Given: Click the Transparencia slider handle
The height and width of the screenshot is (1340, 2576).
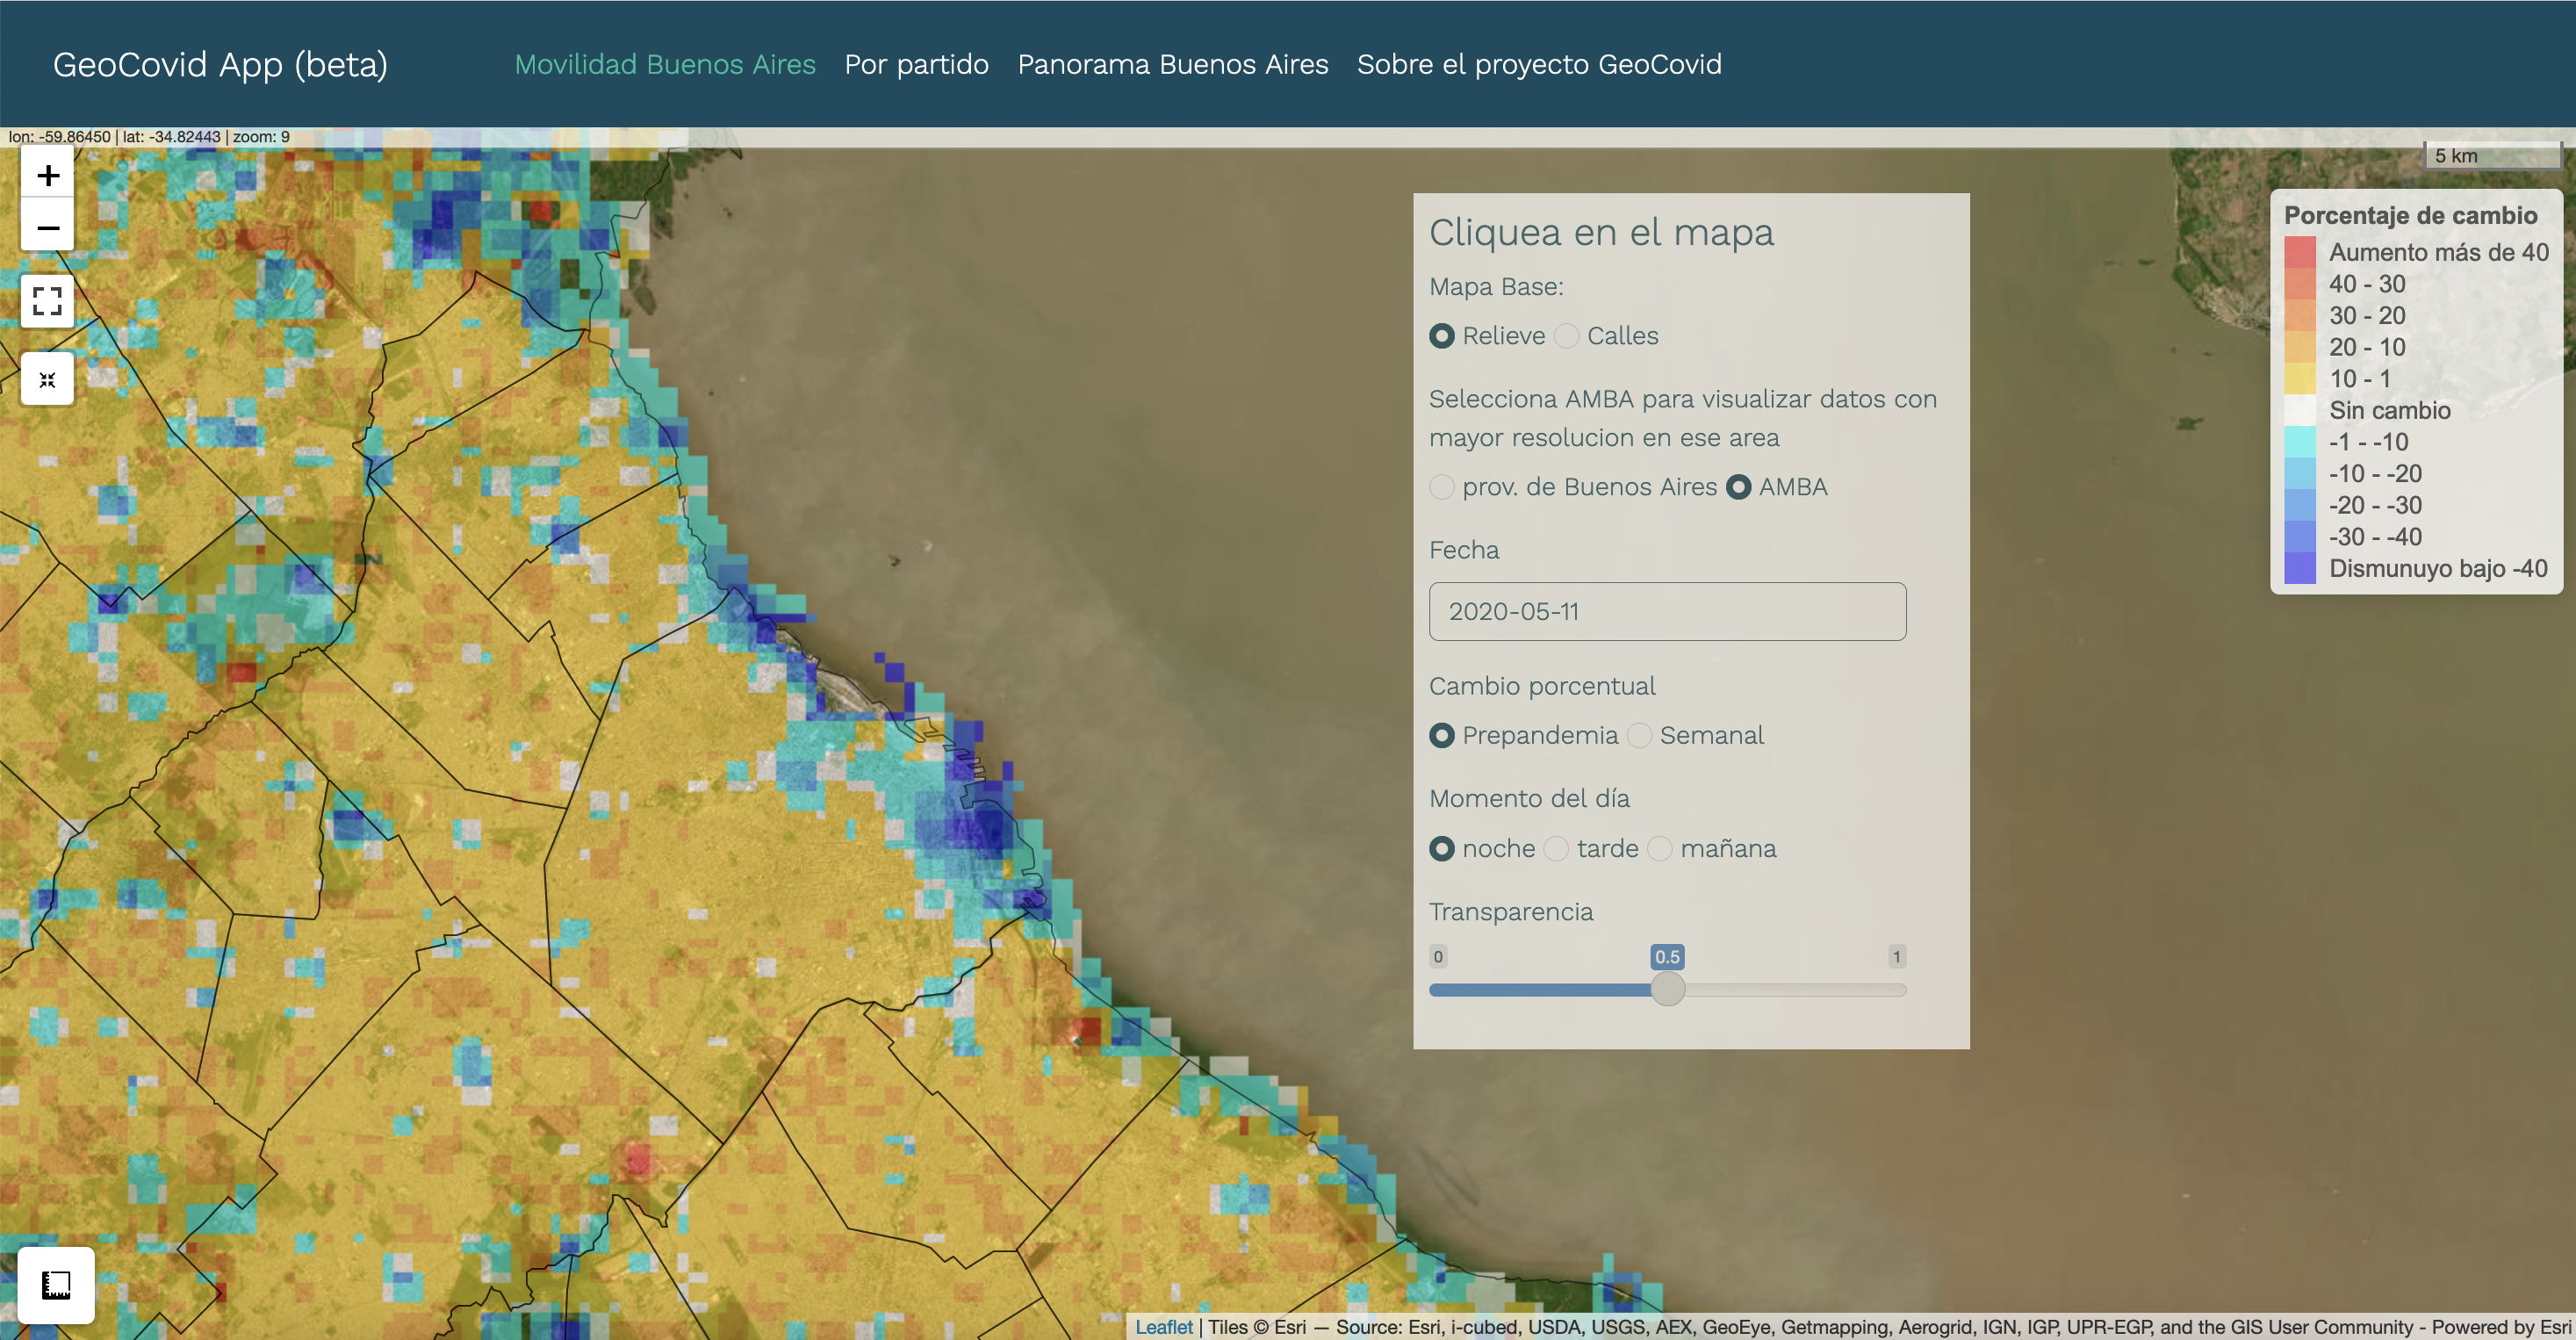Looking at the screenshot, I should click(1667, 989).
